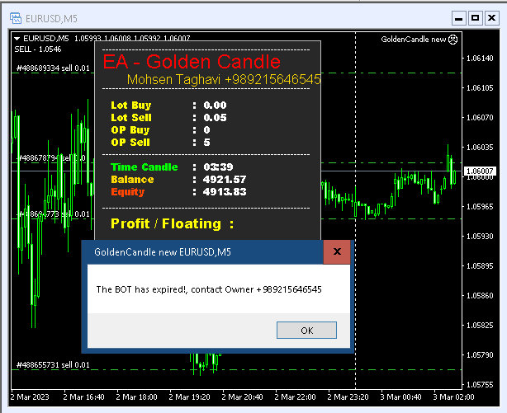
Task: Click the current price tag 1.06007
Action: pyautogui.click(x=480, y=171)
